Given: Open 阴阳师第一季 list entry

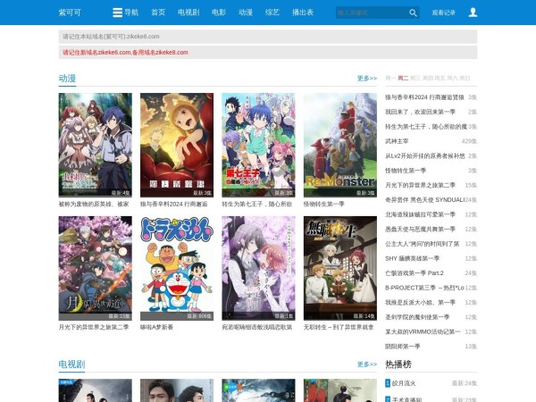Looking at the screenshot, I should [x=403, y=347].
